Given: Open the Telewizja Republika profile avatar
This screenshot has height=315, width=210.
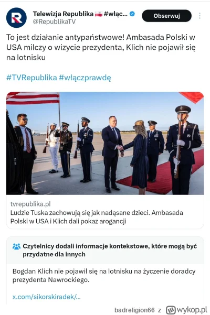Looking at the screenshot, I should (16, 17).
